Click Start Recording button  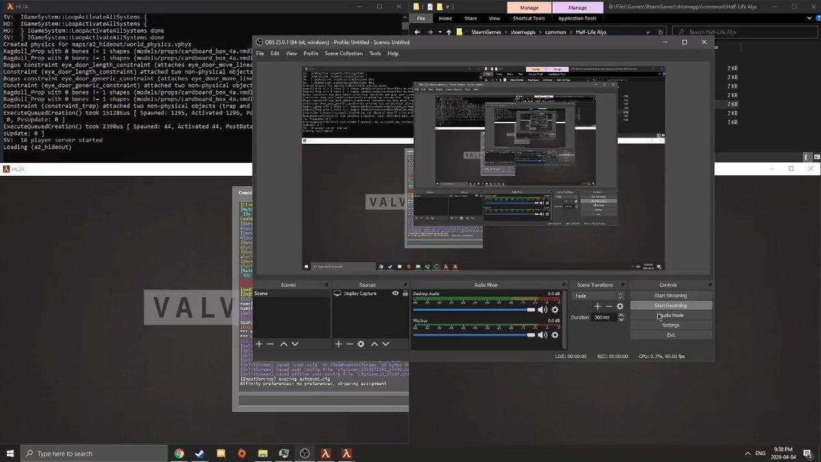point(670,305)
